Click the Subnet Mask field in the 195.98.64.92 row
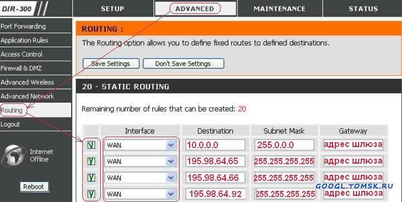402x202 pixels. click(x=285, y=194)
